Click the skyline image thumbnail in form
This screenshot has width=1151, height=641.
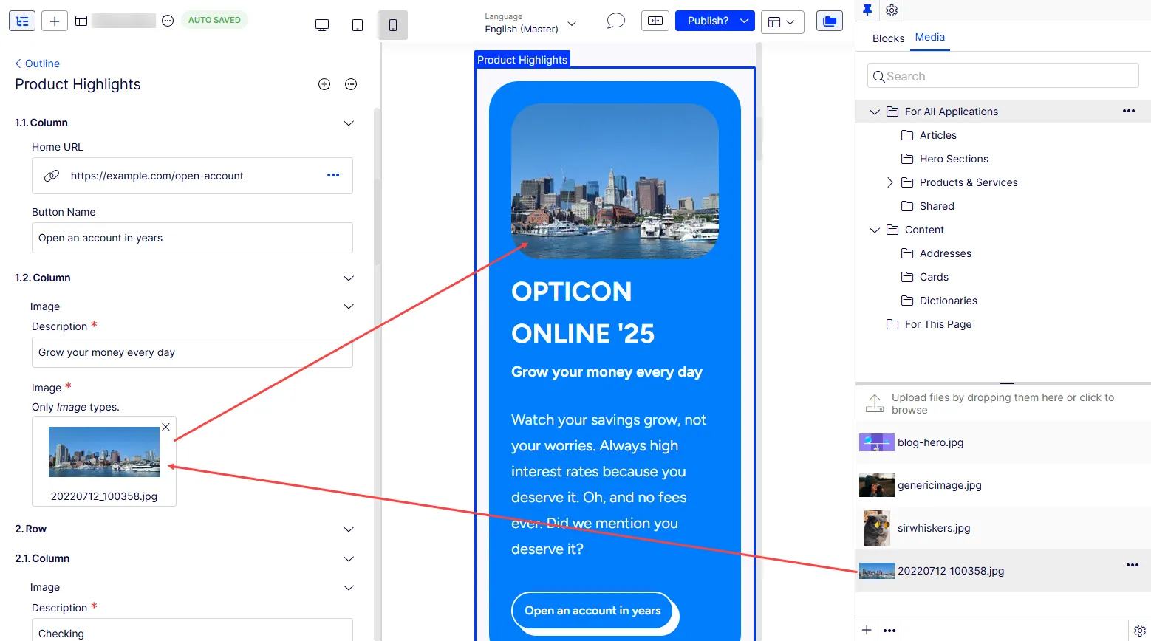click(x=104, y=452)
